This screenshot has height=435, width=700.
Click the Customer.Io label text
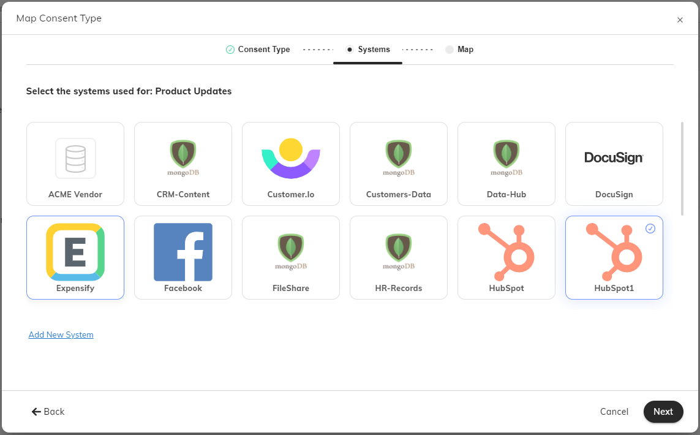(x=291, y=194)
